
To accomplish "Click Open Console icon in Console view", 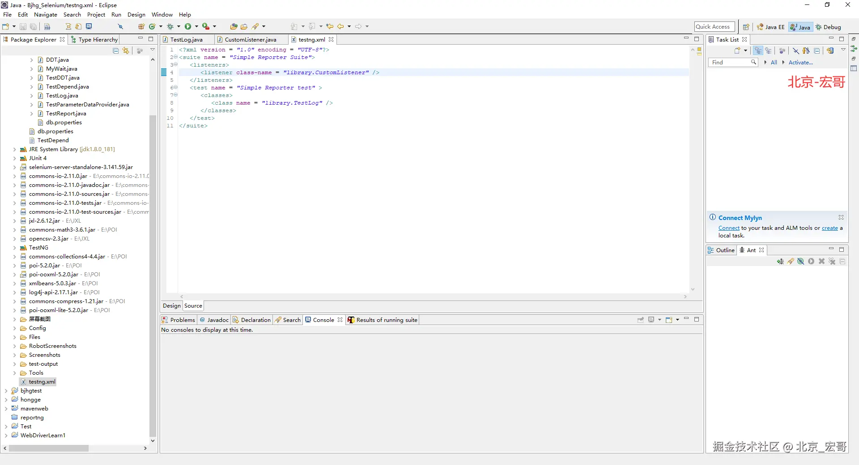I will pyautogui.click(x=669, y=320).
